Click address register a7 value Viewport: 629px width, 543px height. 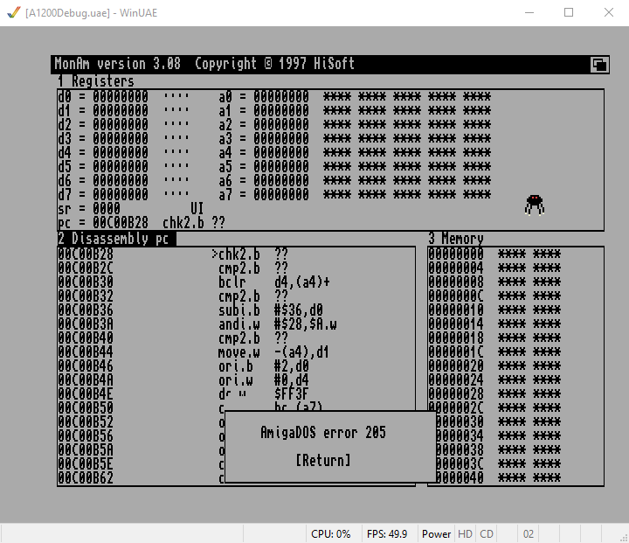click(x=280, y=194)
